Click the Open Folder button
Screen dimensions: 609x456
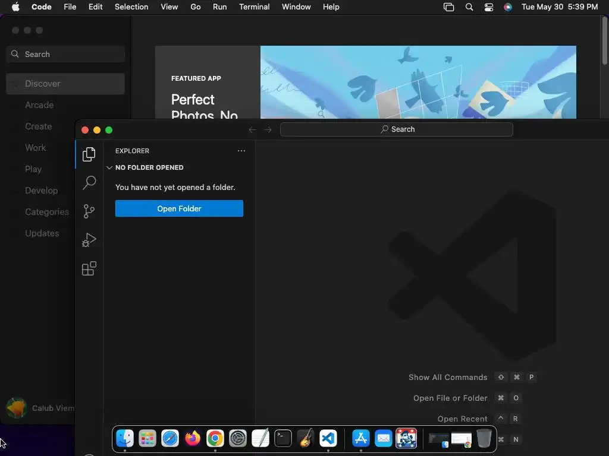(x=179, y=208)
